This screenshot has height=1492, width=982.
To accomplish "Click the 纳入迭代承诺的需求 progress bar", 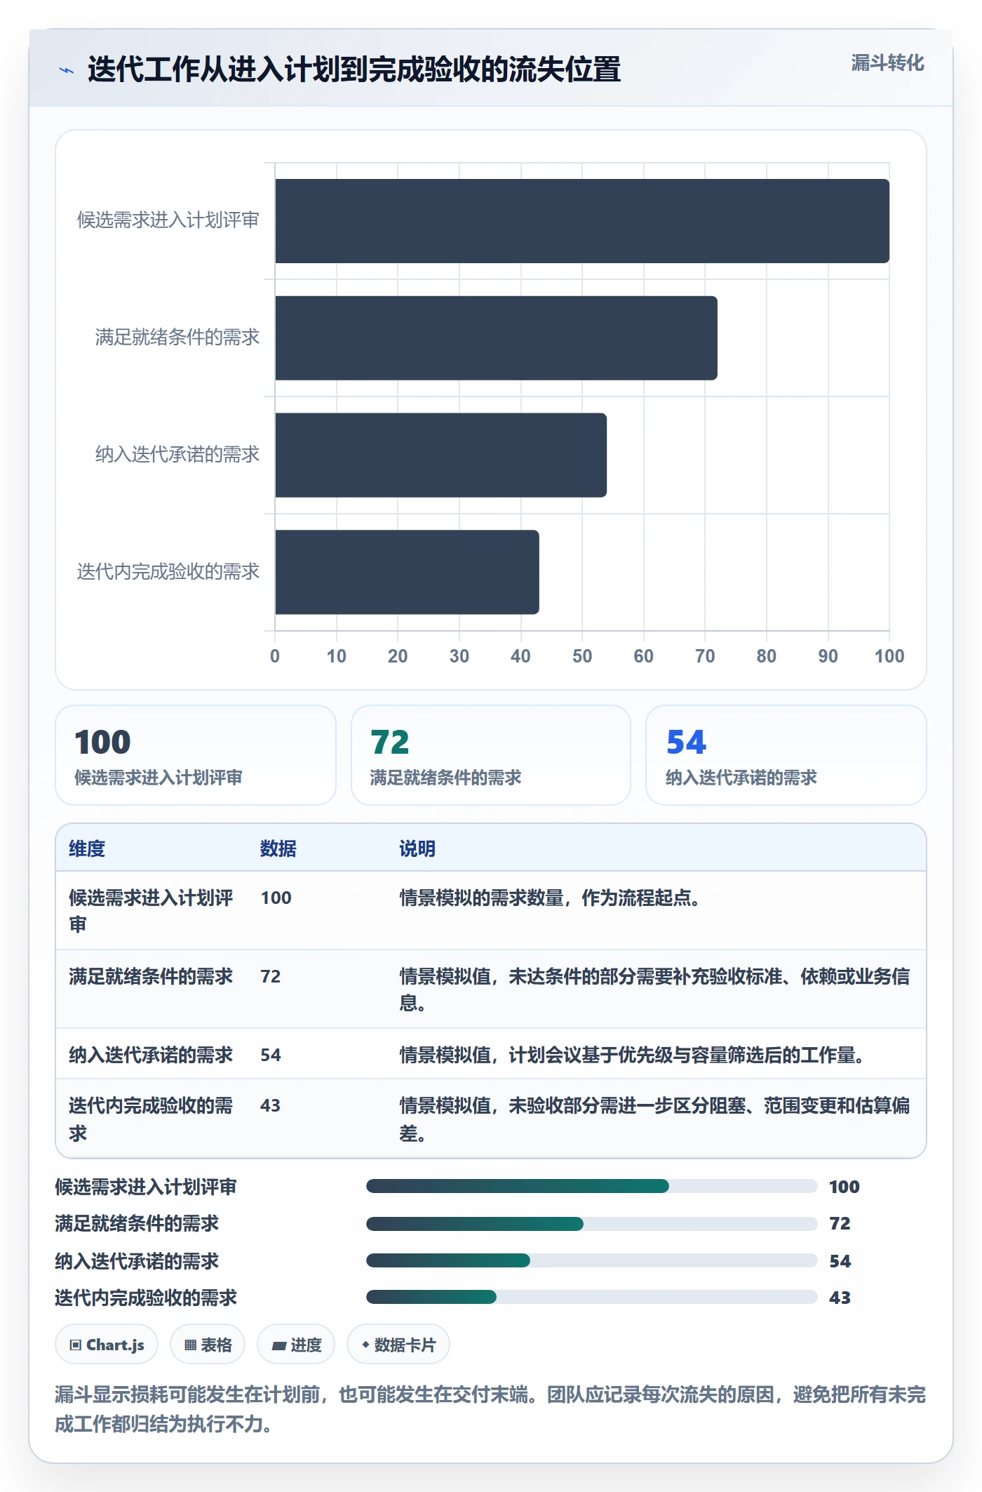I will coord(591,1260).
